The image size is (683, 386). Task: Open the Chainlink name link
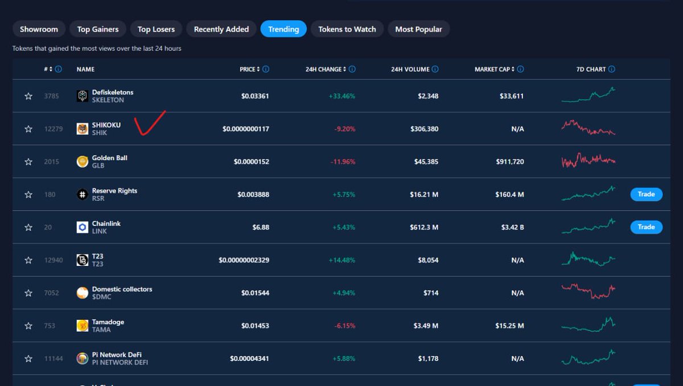coord(106,224)
